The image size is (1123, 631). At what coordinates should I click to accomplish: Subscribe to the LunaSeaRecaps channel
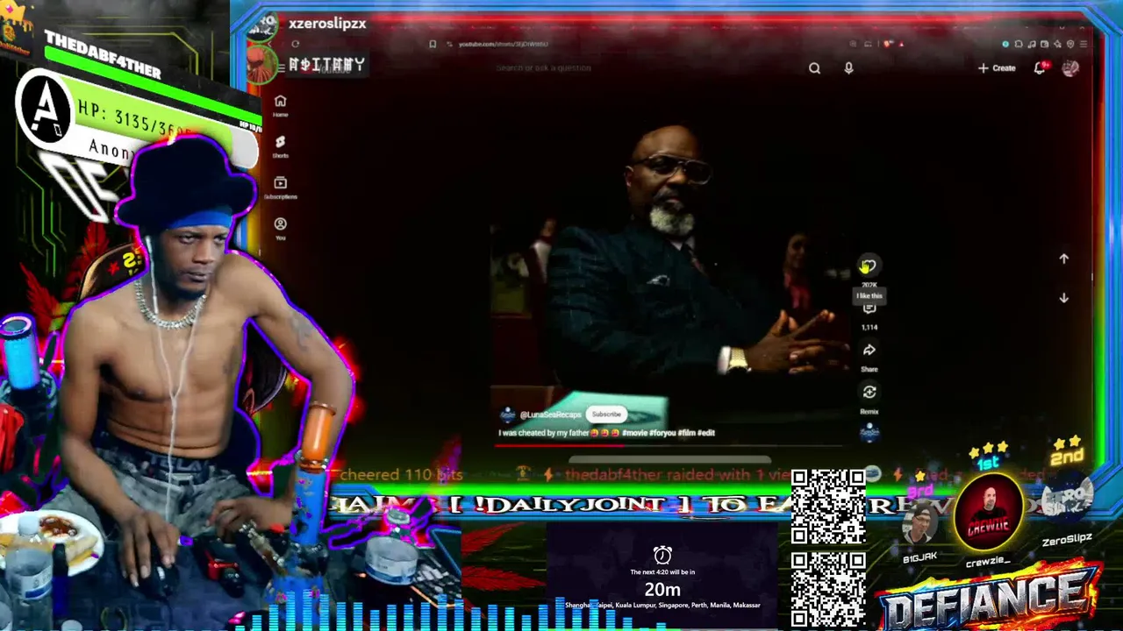(606, 415)
